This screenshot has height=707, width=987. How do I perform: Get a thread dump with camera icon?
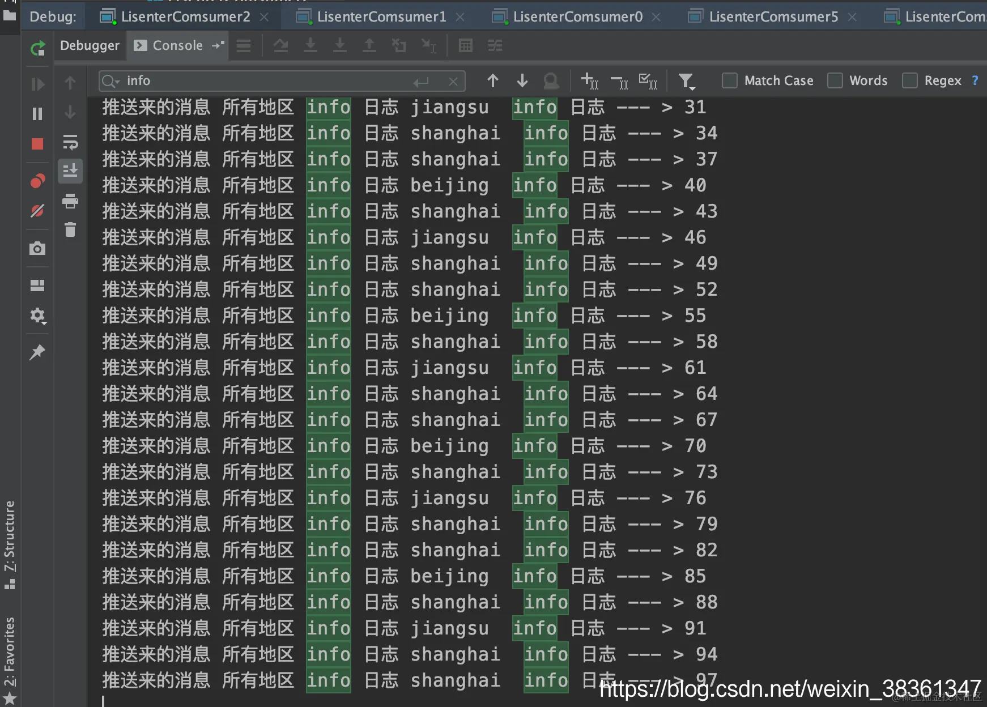pos(37,248)
